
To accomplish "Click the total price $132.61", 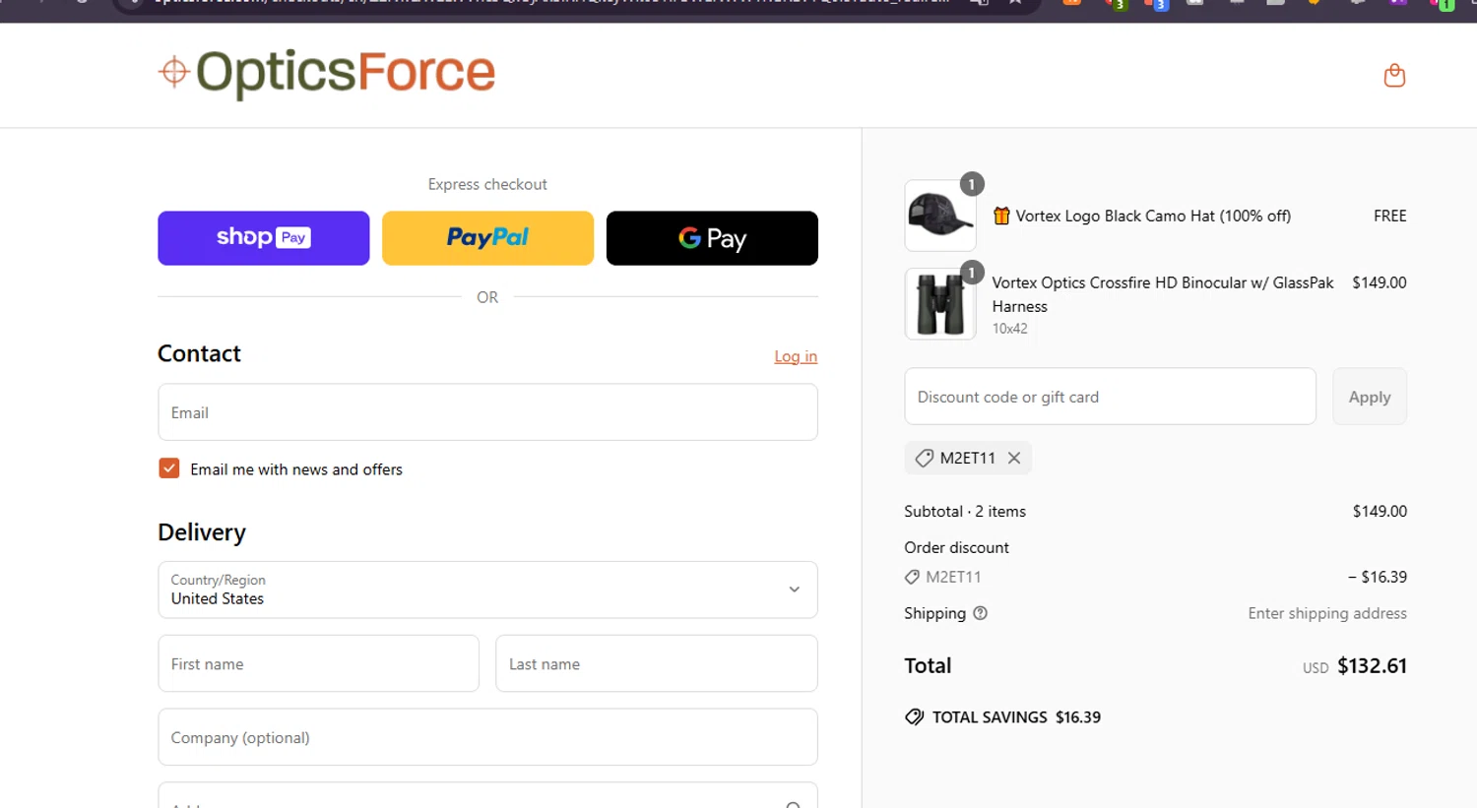I will [1372, 666].
